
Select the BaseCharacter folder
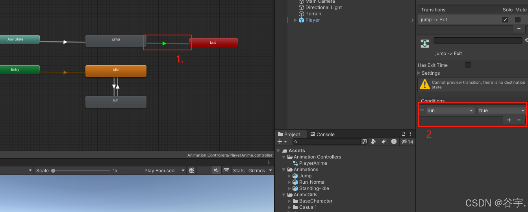coord(315,201)
